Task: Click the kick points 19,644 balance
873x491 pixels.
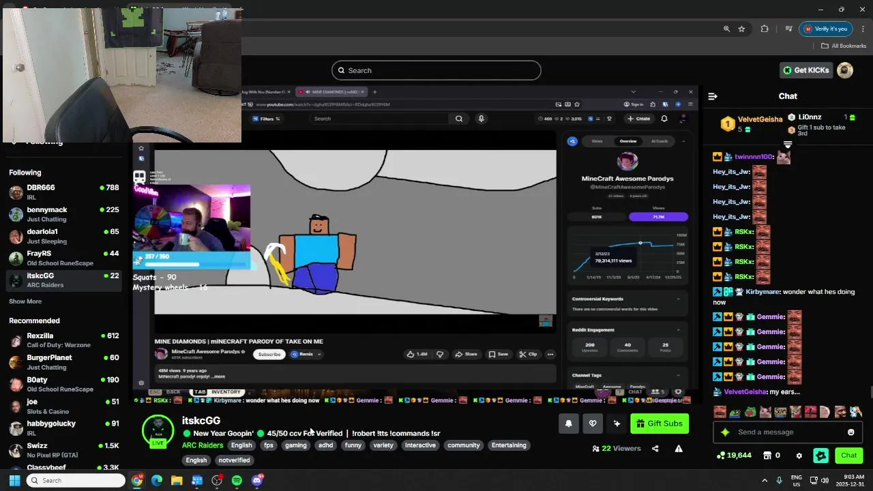Action: (x=735, y=456)
